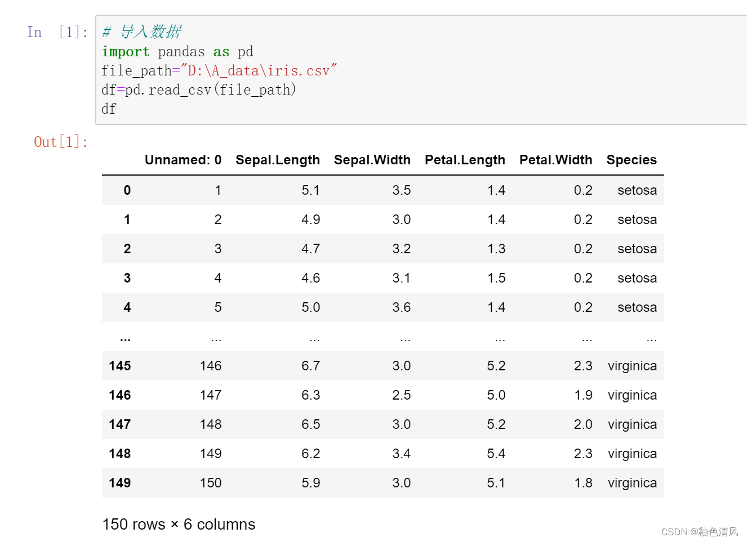Screen dimensions: 747x542
Task: Click the Species column header
Action: tap(632, 160)
